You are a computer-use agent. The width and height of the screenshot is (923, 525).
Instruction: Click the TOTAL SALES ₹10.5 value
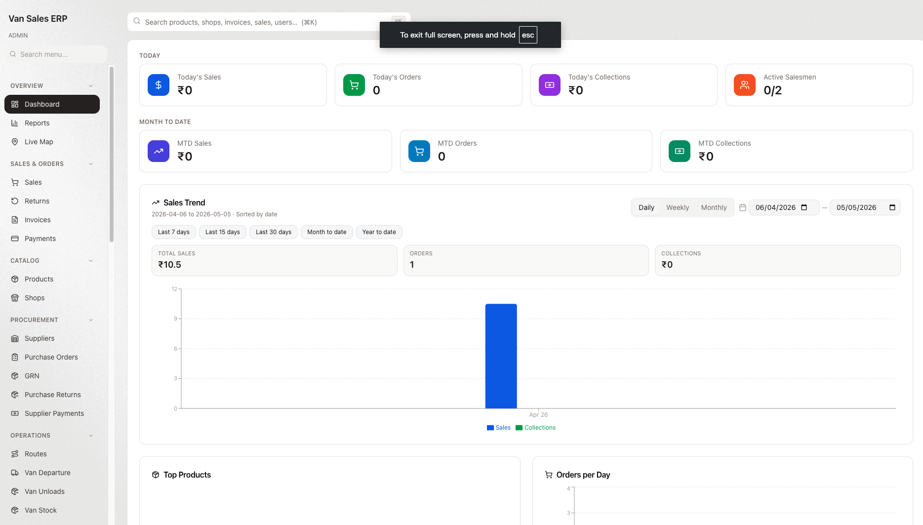169,265
